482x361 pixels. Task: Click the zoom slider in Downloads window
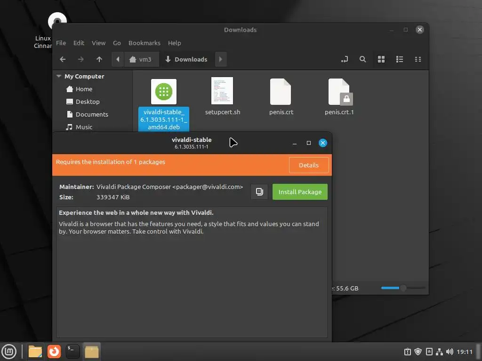click(x=403, y=288)
